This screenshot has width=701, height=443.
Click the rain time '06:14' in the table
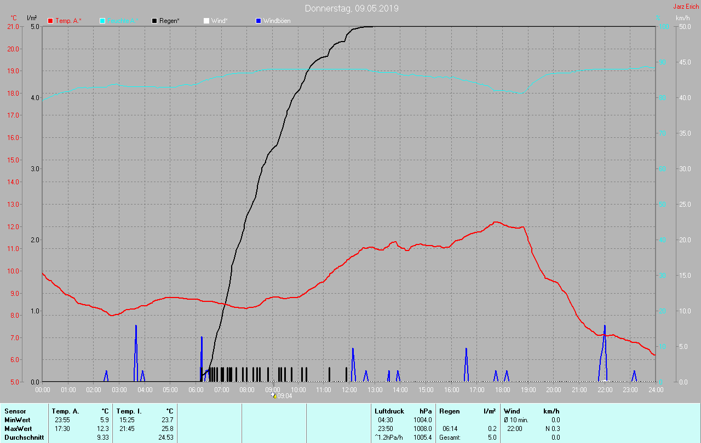tap(450, 429)
